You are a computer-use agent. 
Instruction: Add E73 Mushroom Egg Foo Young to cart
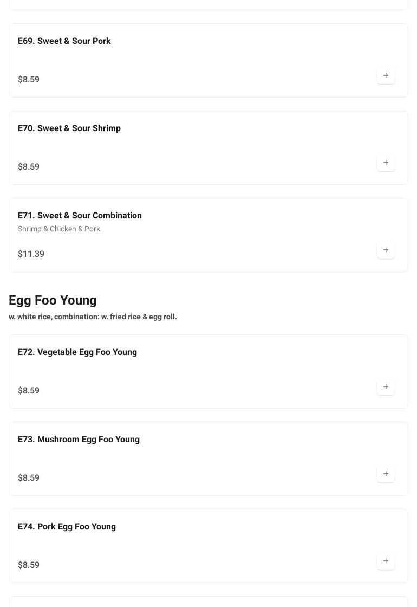386,474
